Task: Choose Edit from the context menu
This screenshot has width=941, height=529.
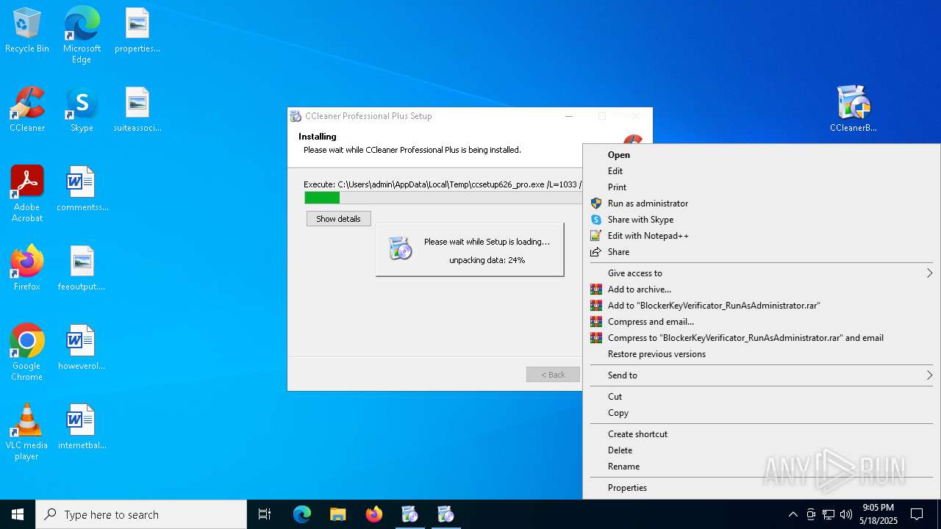Action: point(761,171)
